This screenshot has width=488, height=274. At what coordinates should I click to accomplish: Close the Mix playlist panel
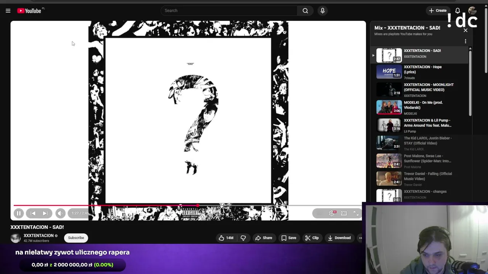465,30
